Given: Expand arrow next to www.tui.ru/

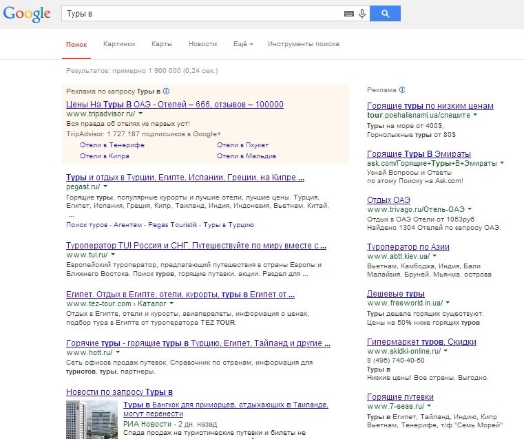Looking at the screenshot, I should (x=113, y=255).
